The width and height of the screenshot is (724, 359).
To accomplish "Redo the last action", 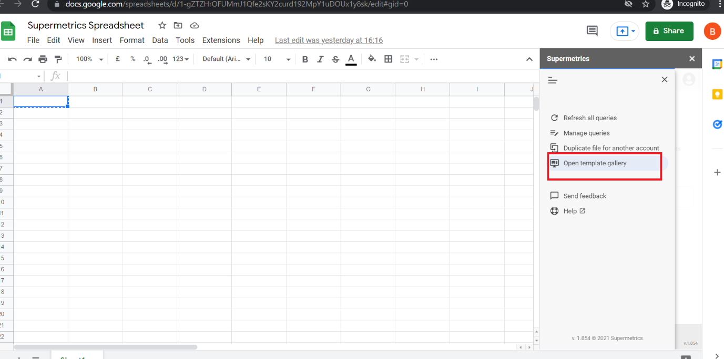I will click(27, 59).
